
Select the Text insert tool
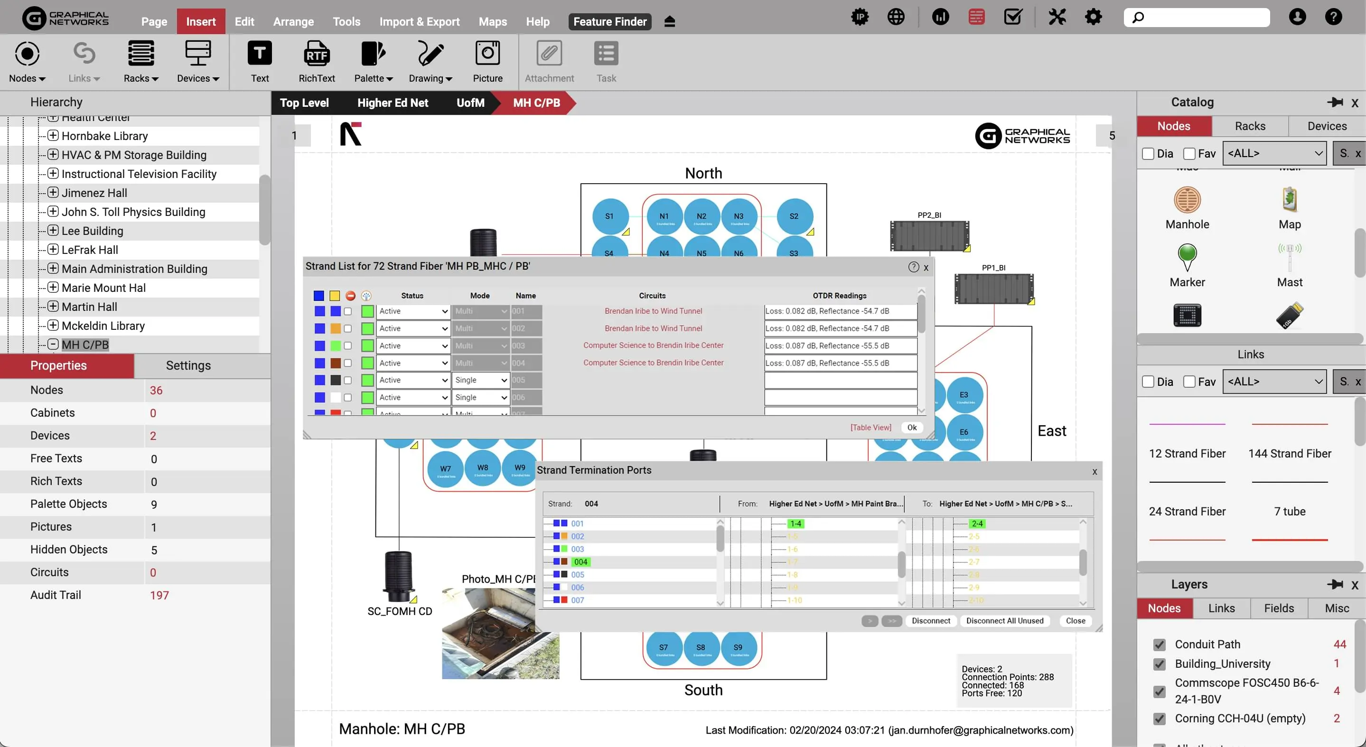[x=260, y=62]
